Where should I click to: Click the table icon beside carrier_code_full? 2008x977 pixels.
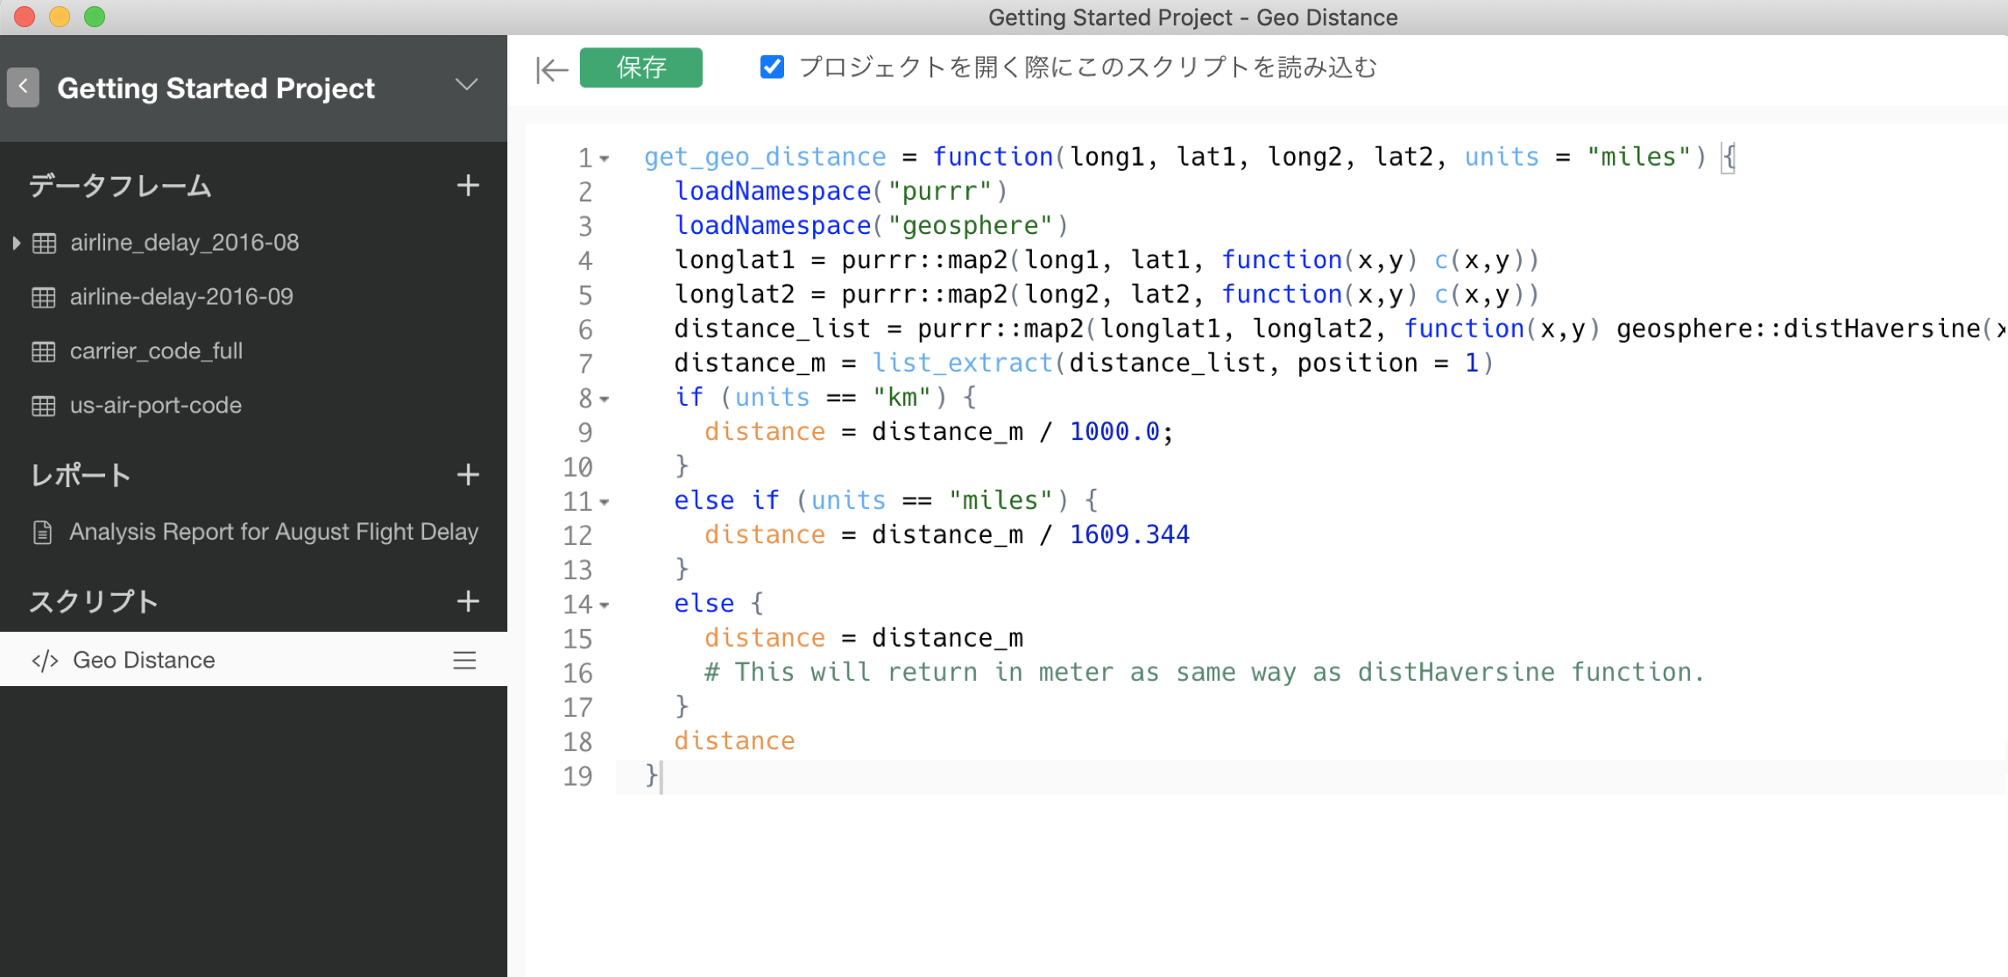44,351
